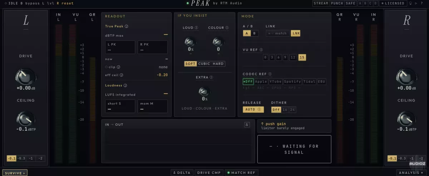Click the COLOUR knob

click(218, 41)
